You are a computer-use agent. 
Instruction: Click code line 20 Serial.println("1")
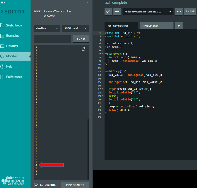[x=124, y=100]
